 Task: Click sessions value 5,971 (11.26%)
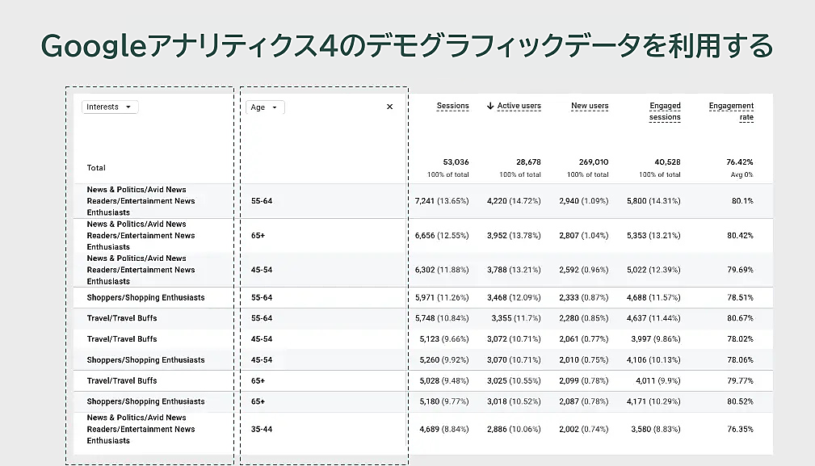(442, 298)
